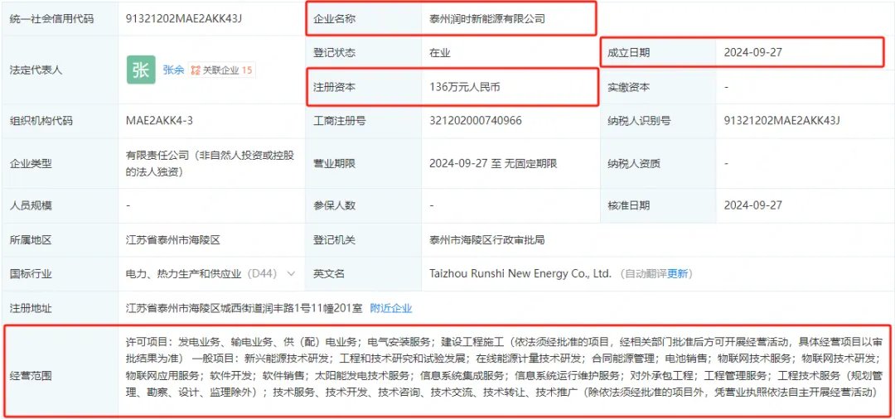Screen dimensions: 895x419
Task: Click the green 张 avatar icon
Action: point(141,70)
